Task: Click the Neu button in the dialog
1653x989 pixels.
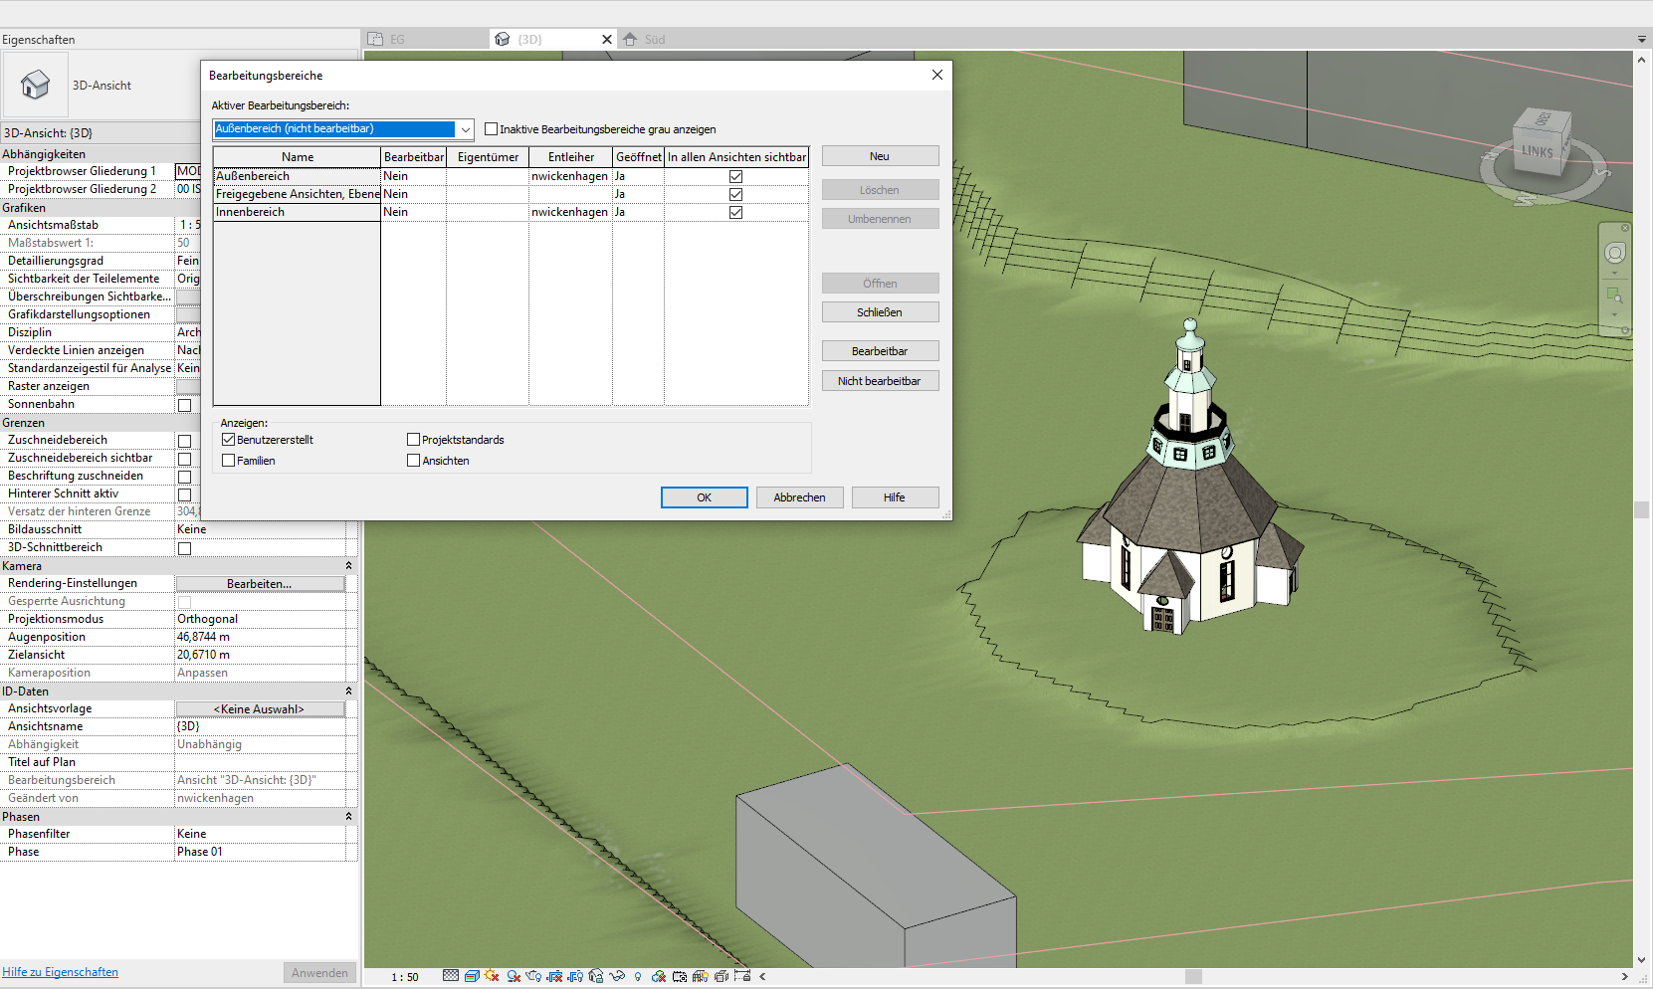Action: [x=880, y=155]
